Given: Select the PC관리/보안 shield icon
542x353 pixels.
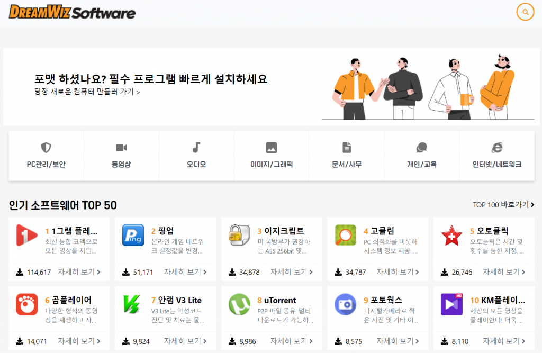Looking at the screenshot, I should [x=46, y=148].
